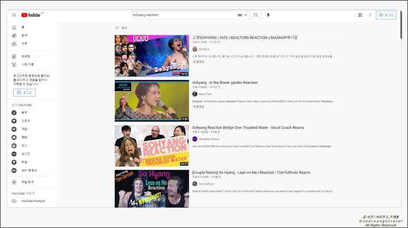The image size is (408, 228).
Task: Open the on-screen keyboard icon in search box
Action: coord(240,15)
